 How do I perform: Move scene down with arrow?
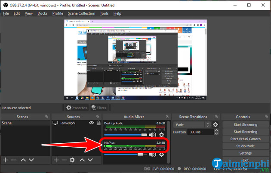(x=31, y=160)
